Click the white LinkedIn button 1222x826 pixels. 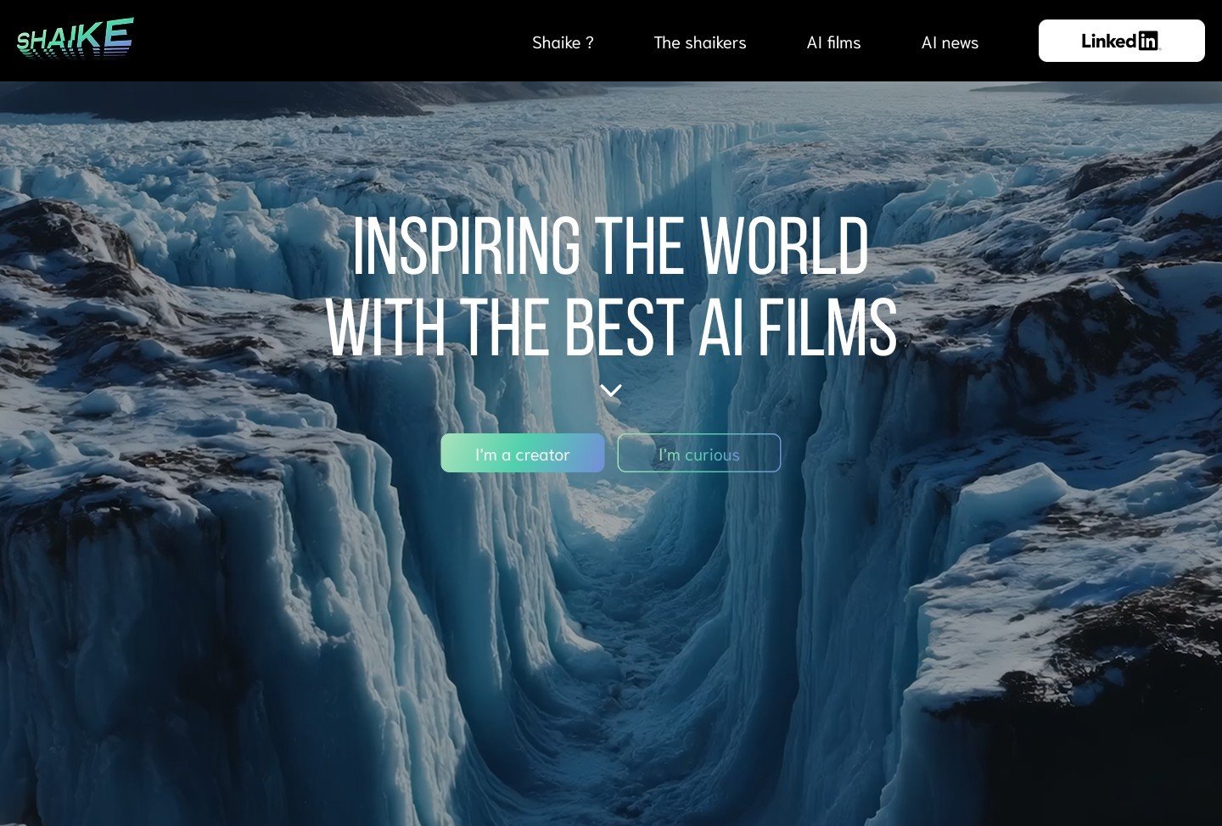(x=1121, y=41)
